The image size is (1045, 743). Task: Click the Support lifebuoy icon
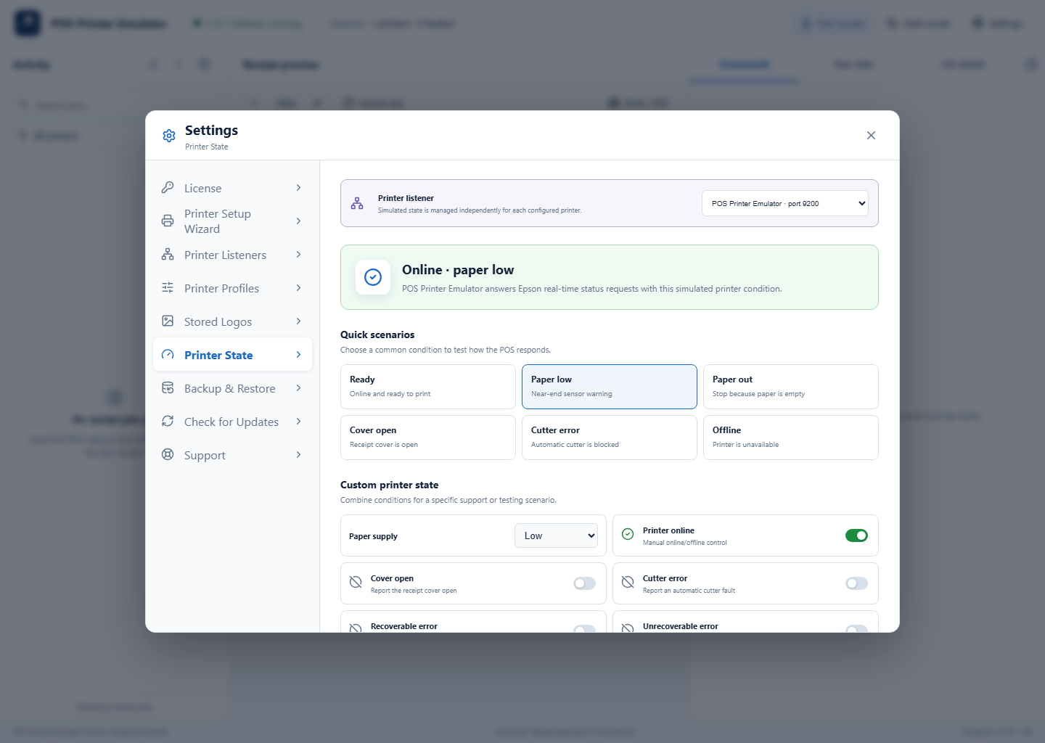point(168,454)
